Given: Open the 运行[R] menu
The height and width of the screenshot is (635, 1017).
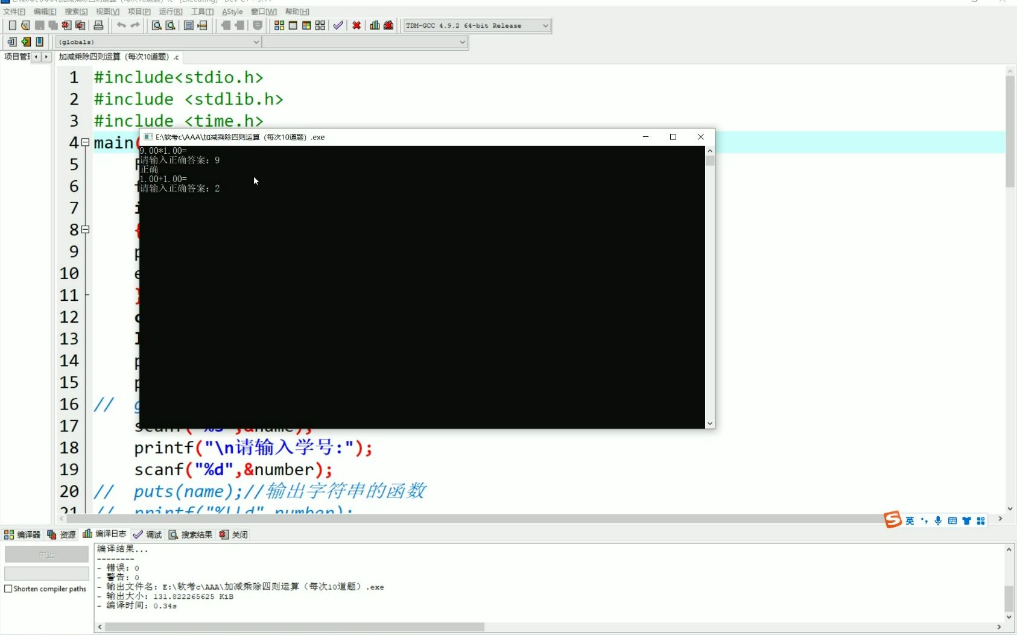Looking at the screenshot, I should pos(171,11).
